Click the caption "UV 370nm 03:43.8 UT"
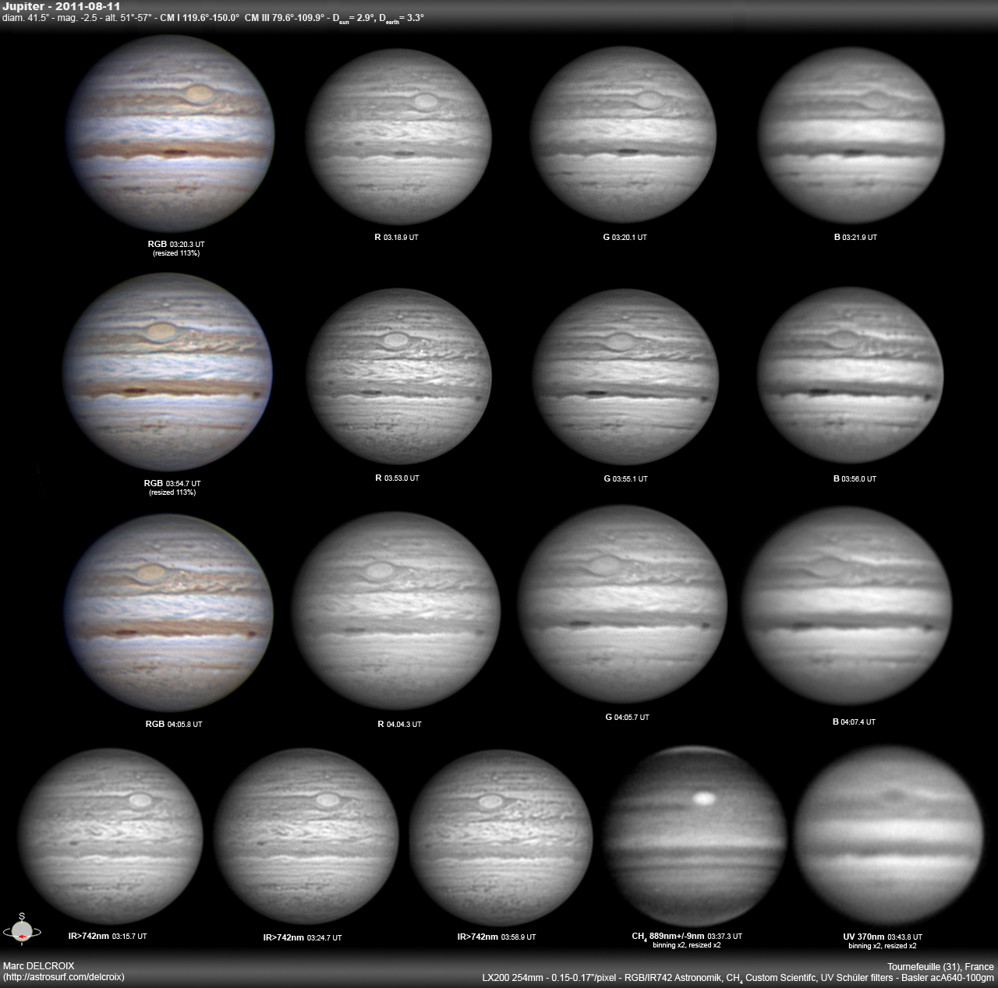 click(x=883, y=937)
